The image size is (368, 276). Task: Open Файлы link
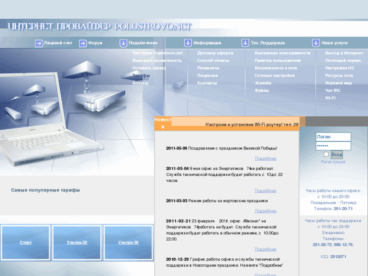coord(262,91)
